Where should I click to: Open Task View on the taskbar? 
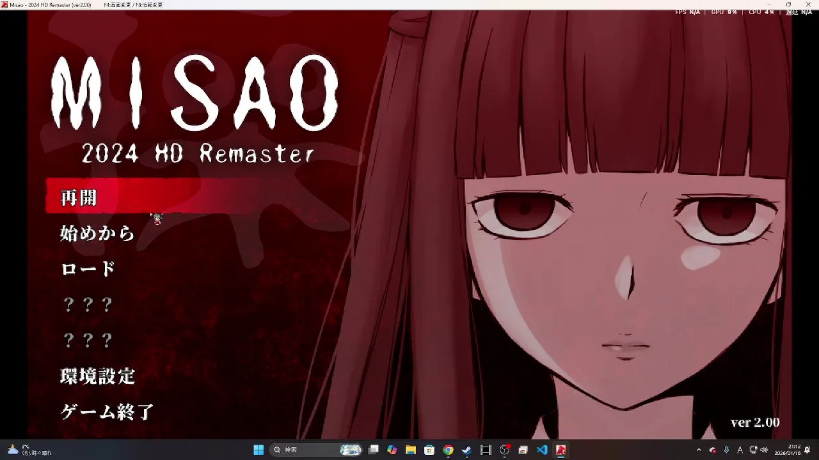click(374, 450)
